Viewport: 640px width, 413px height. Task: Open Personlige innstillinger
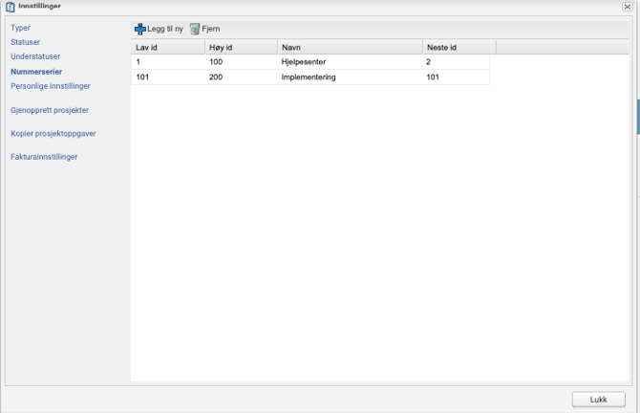[x=51, y=85]
